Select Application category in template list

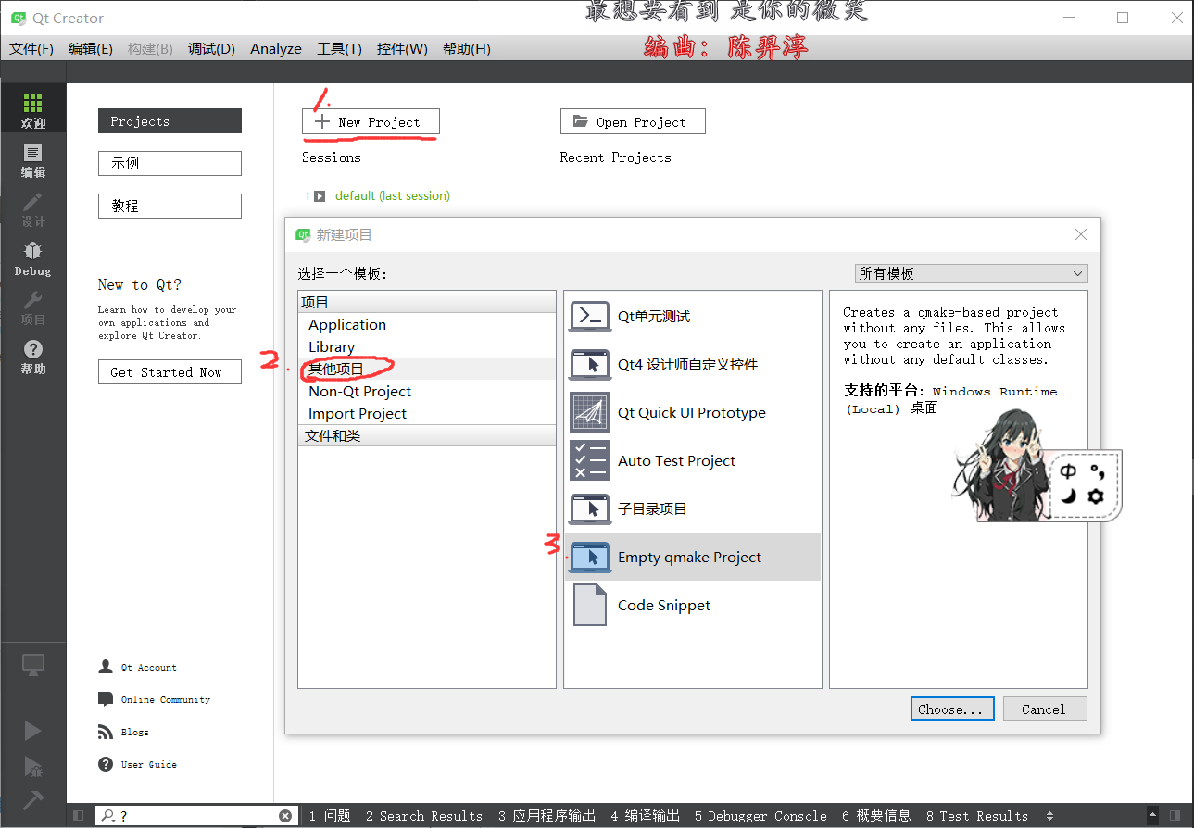click(x=427, y=324)
